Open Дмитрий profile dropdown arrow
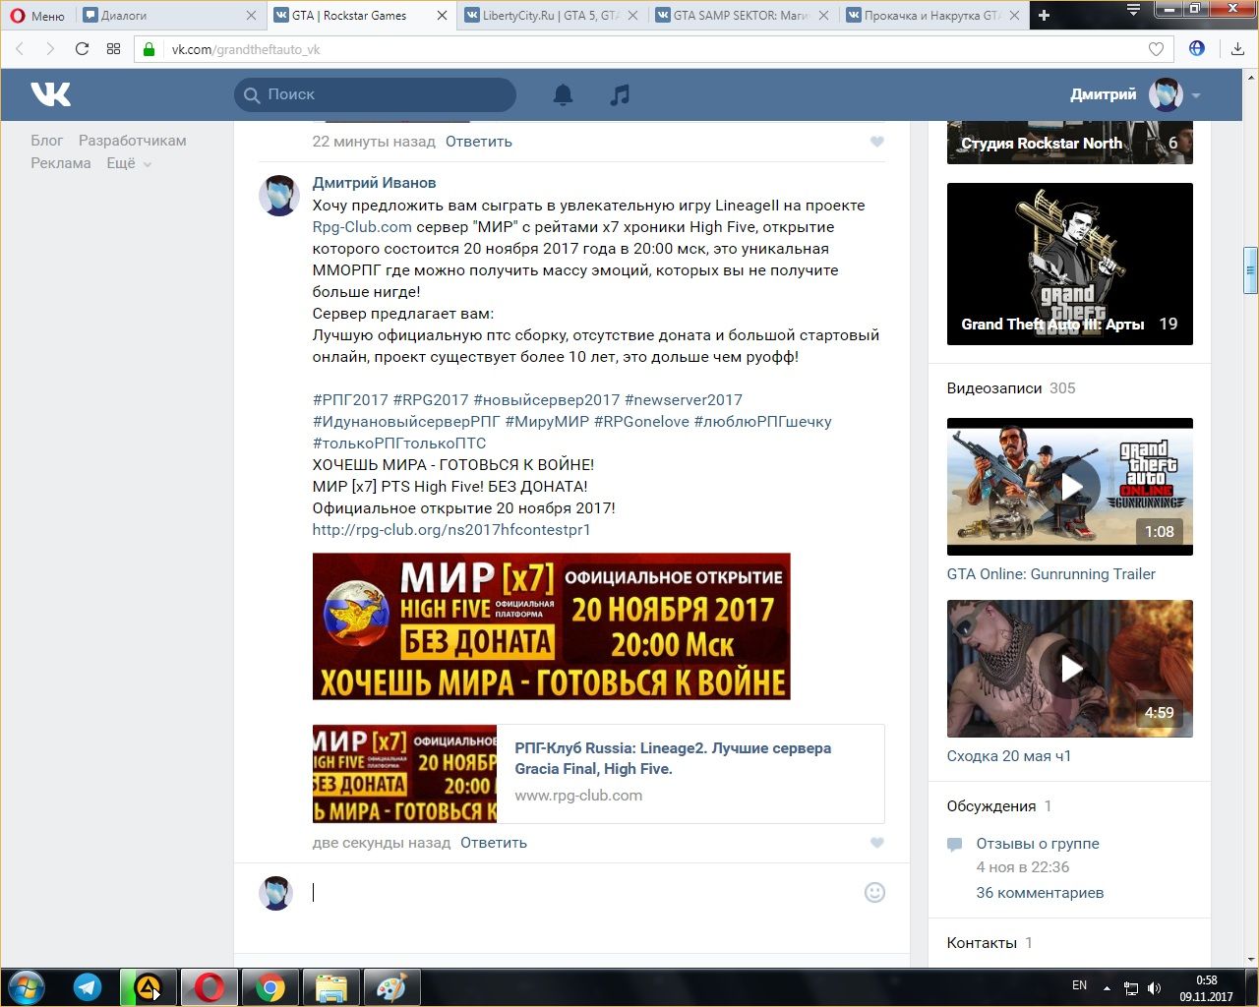 [1196, 95]
